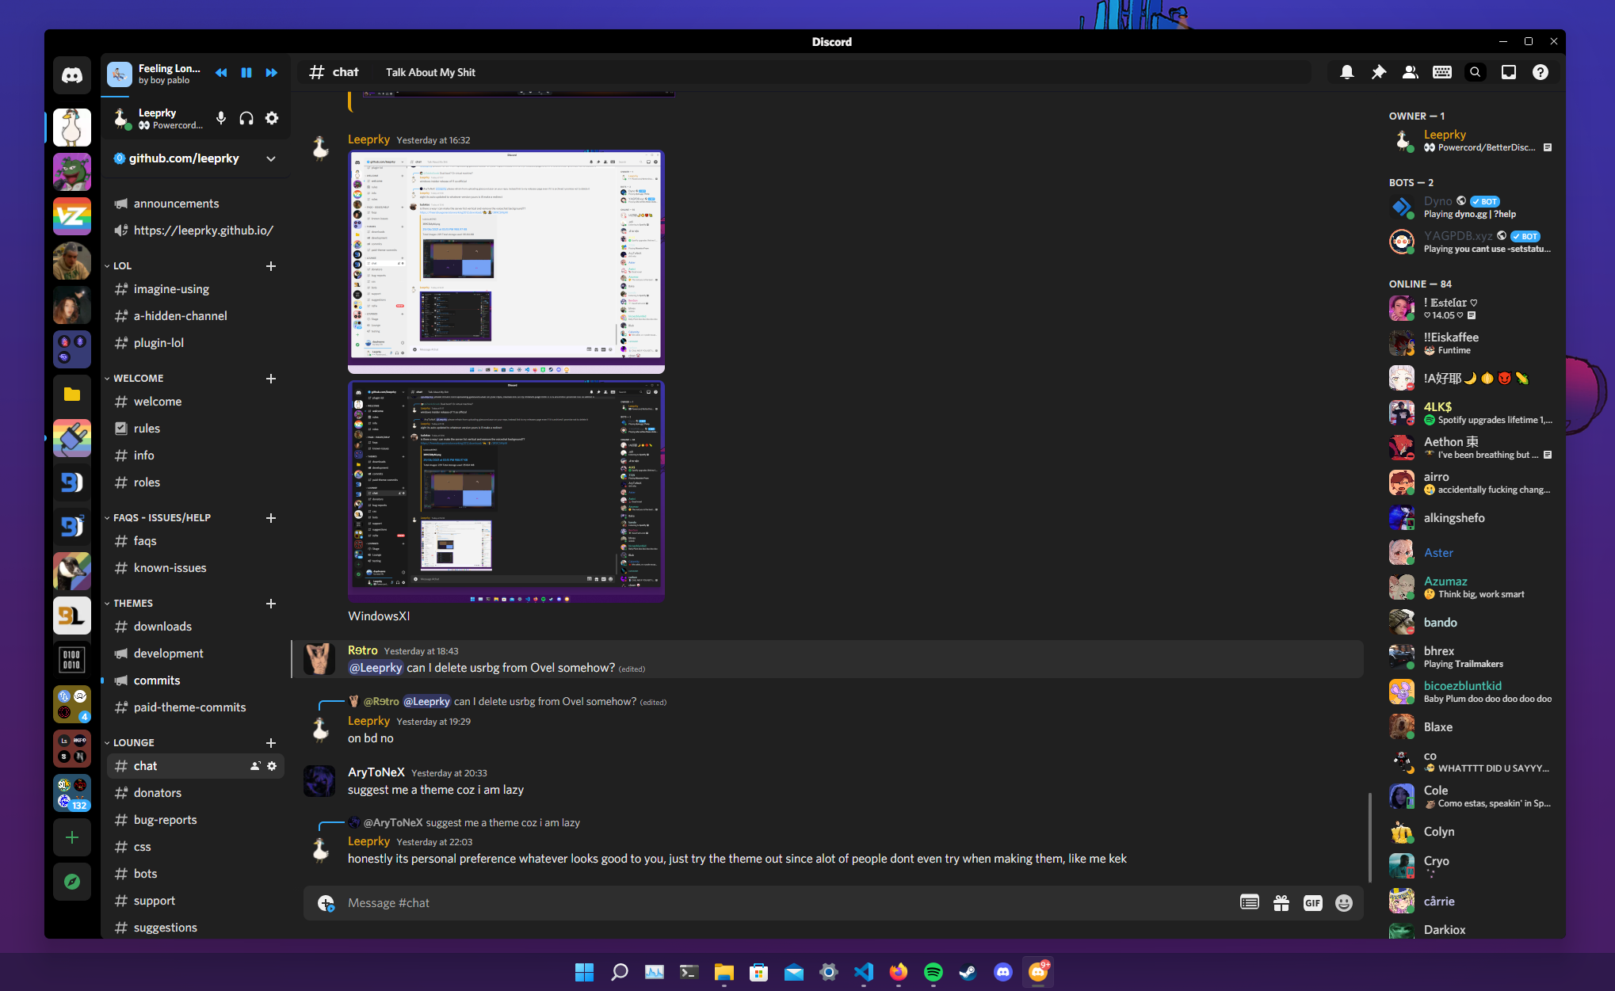
Task: Open GIF picker
Action: pos(1313,903)
